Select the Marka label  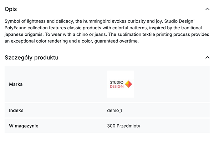click(x=16, y=84)
